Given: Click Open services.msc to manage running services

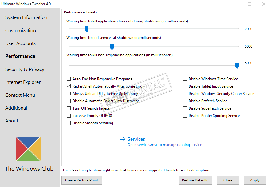Looking at the screenshot, I should [165, 145].
